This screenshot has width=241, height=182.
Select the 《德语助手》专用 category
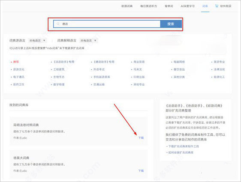click(104, 62)
